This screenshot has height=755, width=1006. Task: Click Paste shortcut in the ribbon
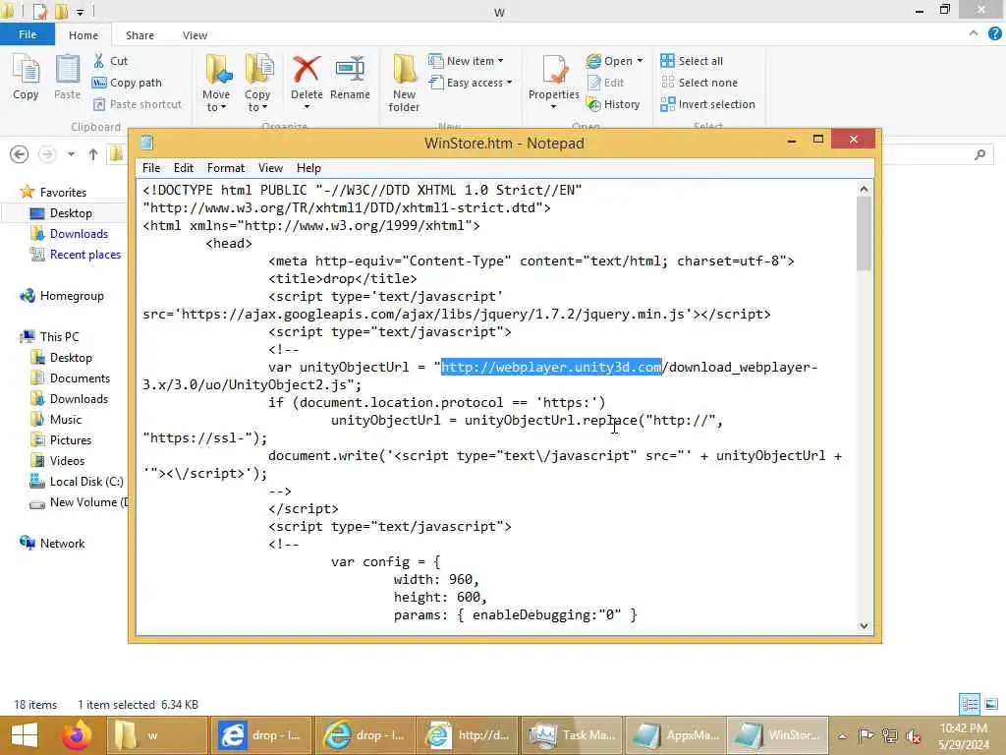138,104
